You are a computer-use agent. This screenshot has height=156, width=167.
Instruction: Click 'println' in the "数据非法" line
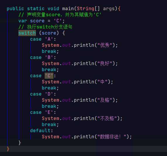(x=84, y=137)
